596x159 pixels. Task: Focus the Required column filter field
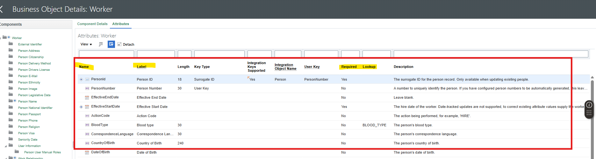(x=350, y=54)
